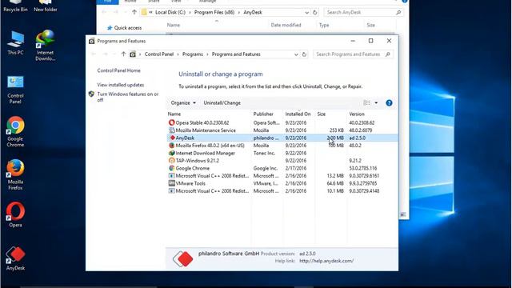Select the AnyDesk desktop shortcut
512x288 pixels.
pyautogui.click(x=15, y=258)
